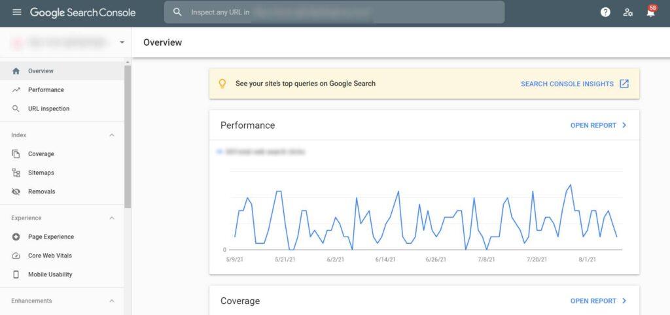670x315 pixels.
Task: Open Mobile Usability in sidebar
Action: tap(62, 274)
